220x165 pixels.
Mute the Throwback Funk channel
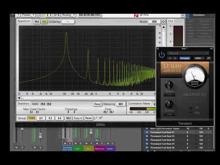[65, 143]
